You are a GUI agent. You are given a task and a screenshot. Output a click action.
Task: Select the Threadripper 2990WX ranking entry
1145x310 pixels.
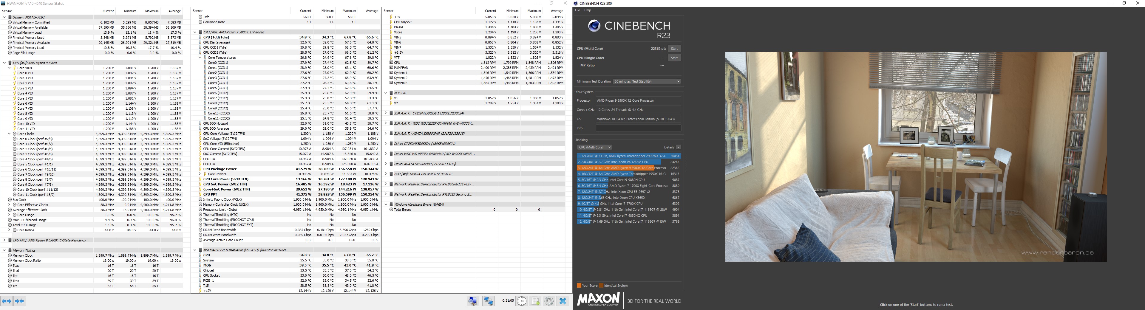point(628,156)
